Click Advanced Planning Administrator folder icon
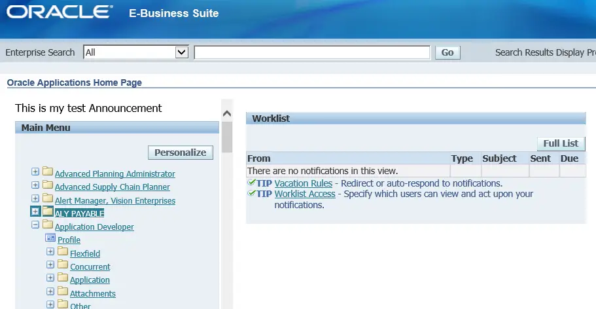The image size is (596, 309). 48,172
